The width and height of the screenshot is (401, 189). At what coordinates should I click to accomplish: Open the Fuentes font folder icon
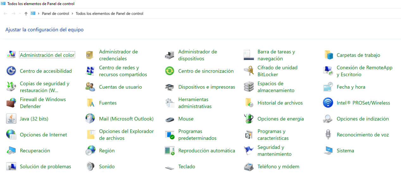90,103
